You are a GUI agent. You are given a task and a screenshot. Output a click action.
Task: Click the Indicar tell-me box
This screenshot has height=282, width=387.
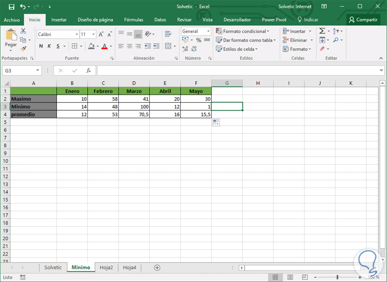pos(308,20)
